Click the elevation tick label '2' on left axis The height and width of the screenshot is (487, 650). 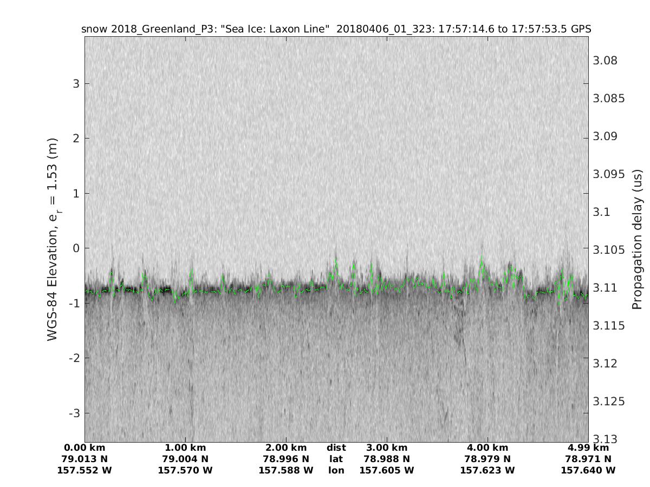(x=76, y=139)
